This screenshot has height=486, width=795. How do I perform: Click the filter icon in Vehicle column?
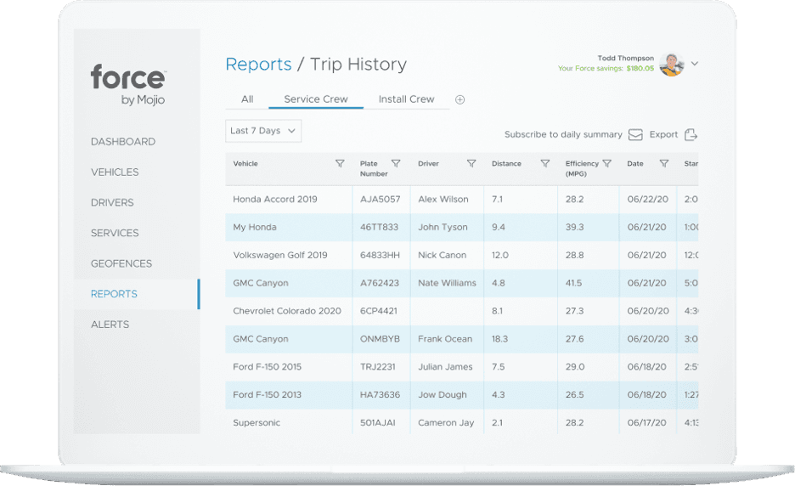pos(340,163)
